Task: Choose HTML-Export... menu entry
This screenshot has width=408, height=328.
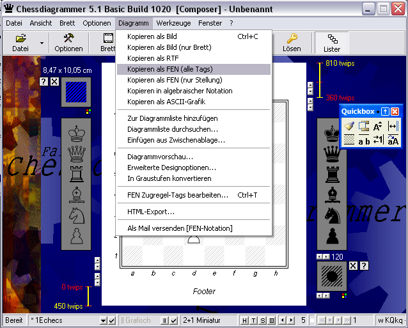Action: [194, 212]
